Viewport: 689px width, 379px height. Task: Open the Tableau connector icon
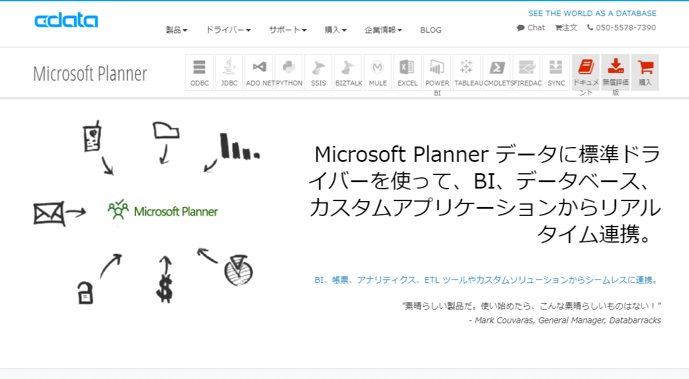coord(466,72)
